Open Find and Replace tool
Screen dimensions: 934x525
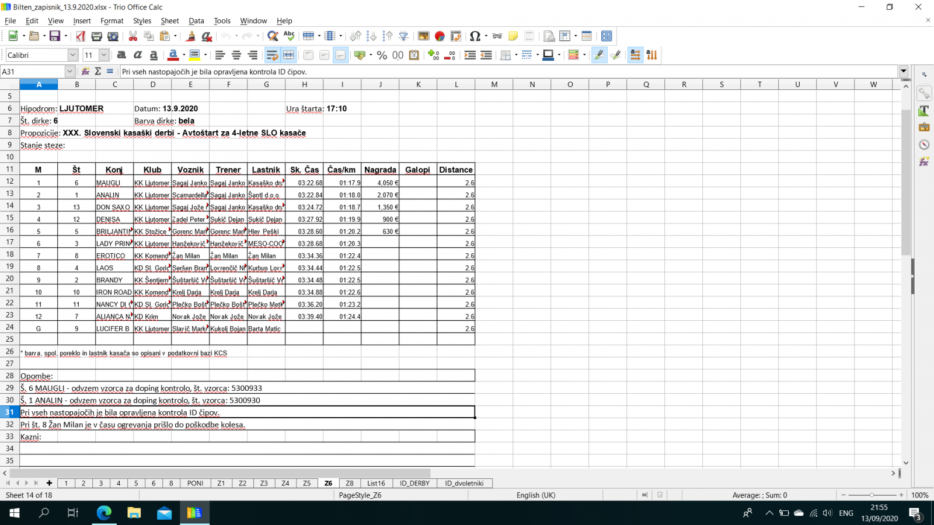(272, 36)
